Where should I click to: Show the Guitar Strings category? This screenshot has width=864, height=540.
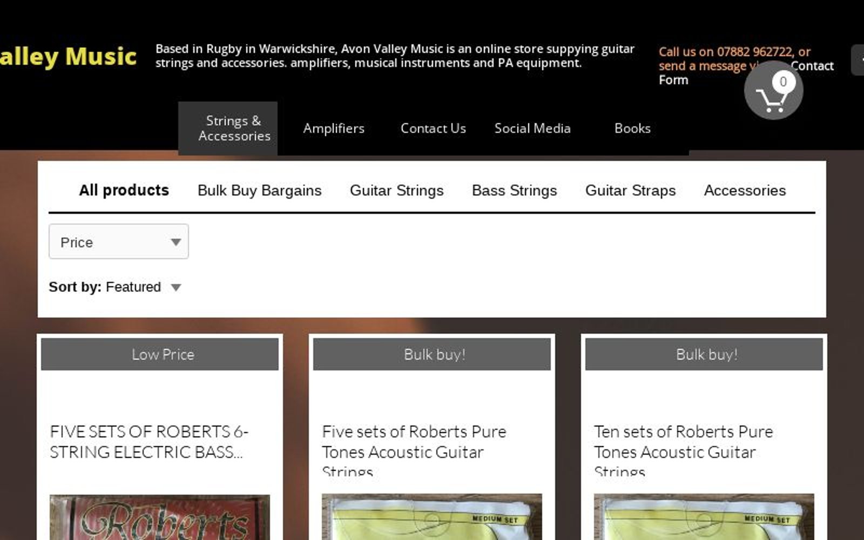(x=396, y=190)
